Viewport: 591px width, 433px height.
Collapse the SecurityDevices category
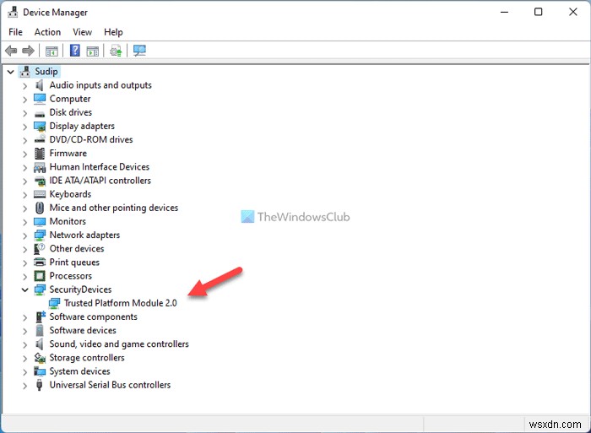click(24, 290)
